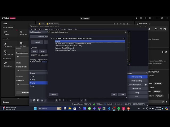This screenshot has width=170, height=127.
Task: Cancel the Desktop Audio properties
Action: tap(122, 94)
